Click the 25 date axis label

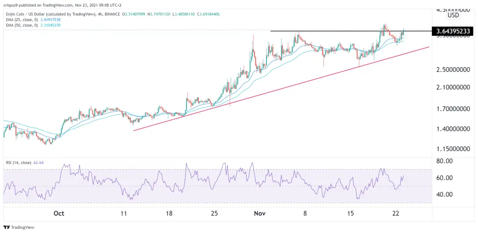tap(214, 213)
